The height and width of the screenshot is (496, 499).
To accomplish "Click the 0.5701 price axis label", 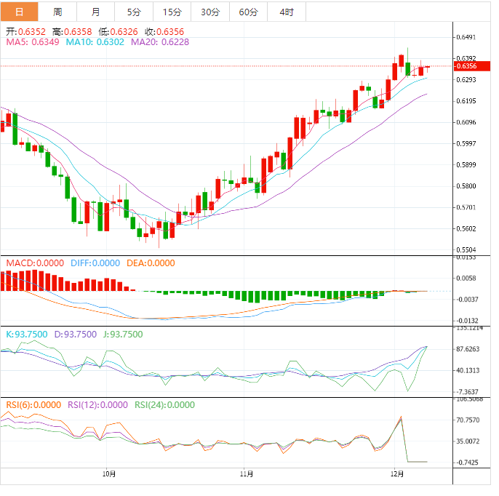I will [466, 207].
